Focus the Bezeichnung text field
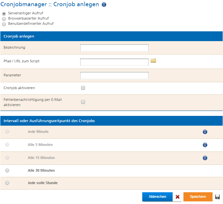The image size is (223, 204). [114, 48]
